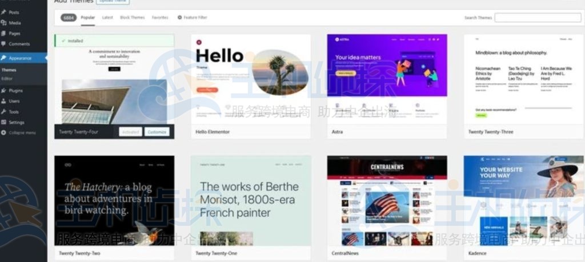Open the Twenty Twenty-Two theme thumbnail
This screenshot has height=262, width=585.
click(x=114, y=200)
